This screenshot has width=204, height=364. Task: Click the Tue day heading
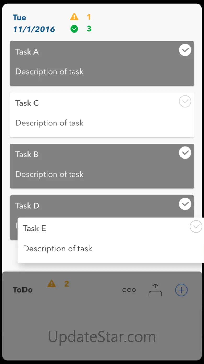coord(19,18)
